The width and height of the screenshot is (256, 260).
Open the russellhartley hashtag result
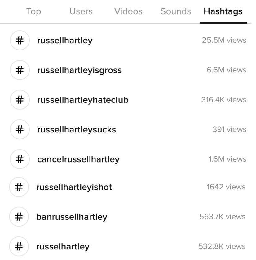tap(128, 40)
